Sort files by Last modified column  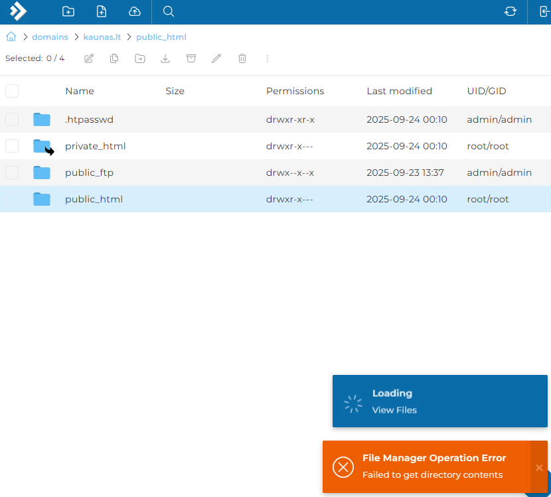point(399,91)
